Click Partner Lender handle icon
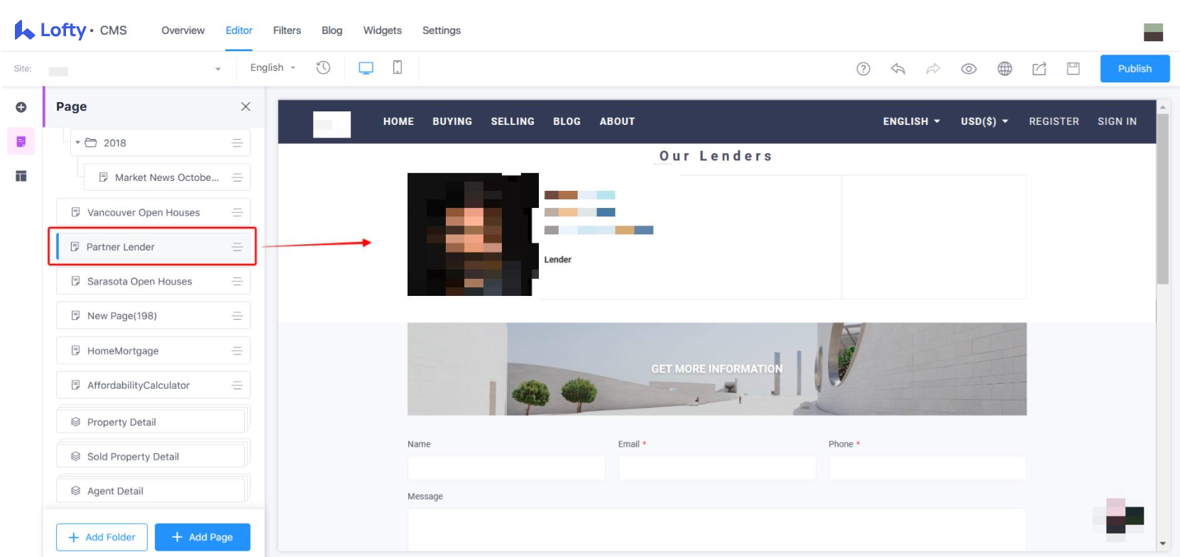Viewport: 1180px width, 557px height. tap(237, 247)
